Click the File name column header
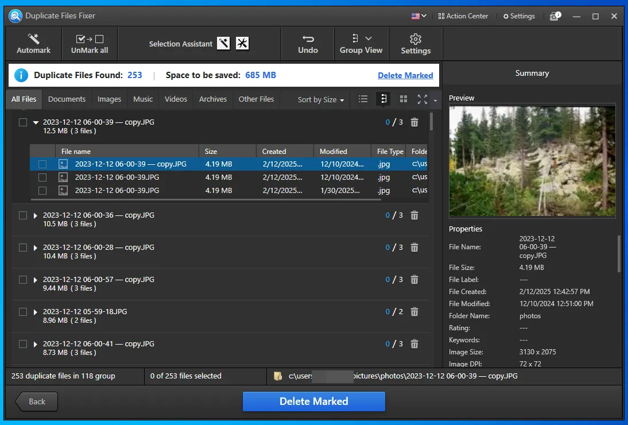Screen dimensions: 628x425 127,152
